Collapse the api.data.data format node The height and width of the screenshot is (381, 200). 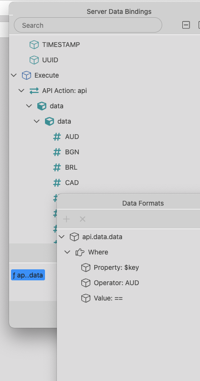(62, 237)
